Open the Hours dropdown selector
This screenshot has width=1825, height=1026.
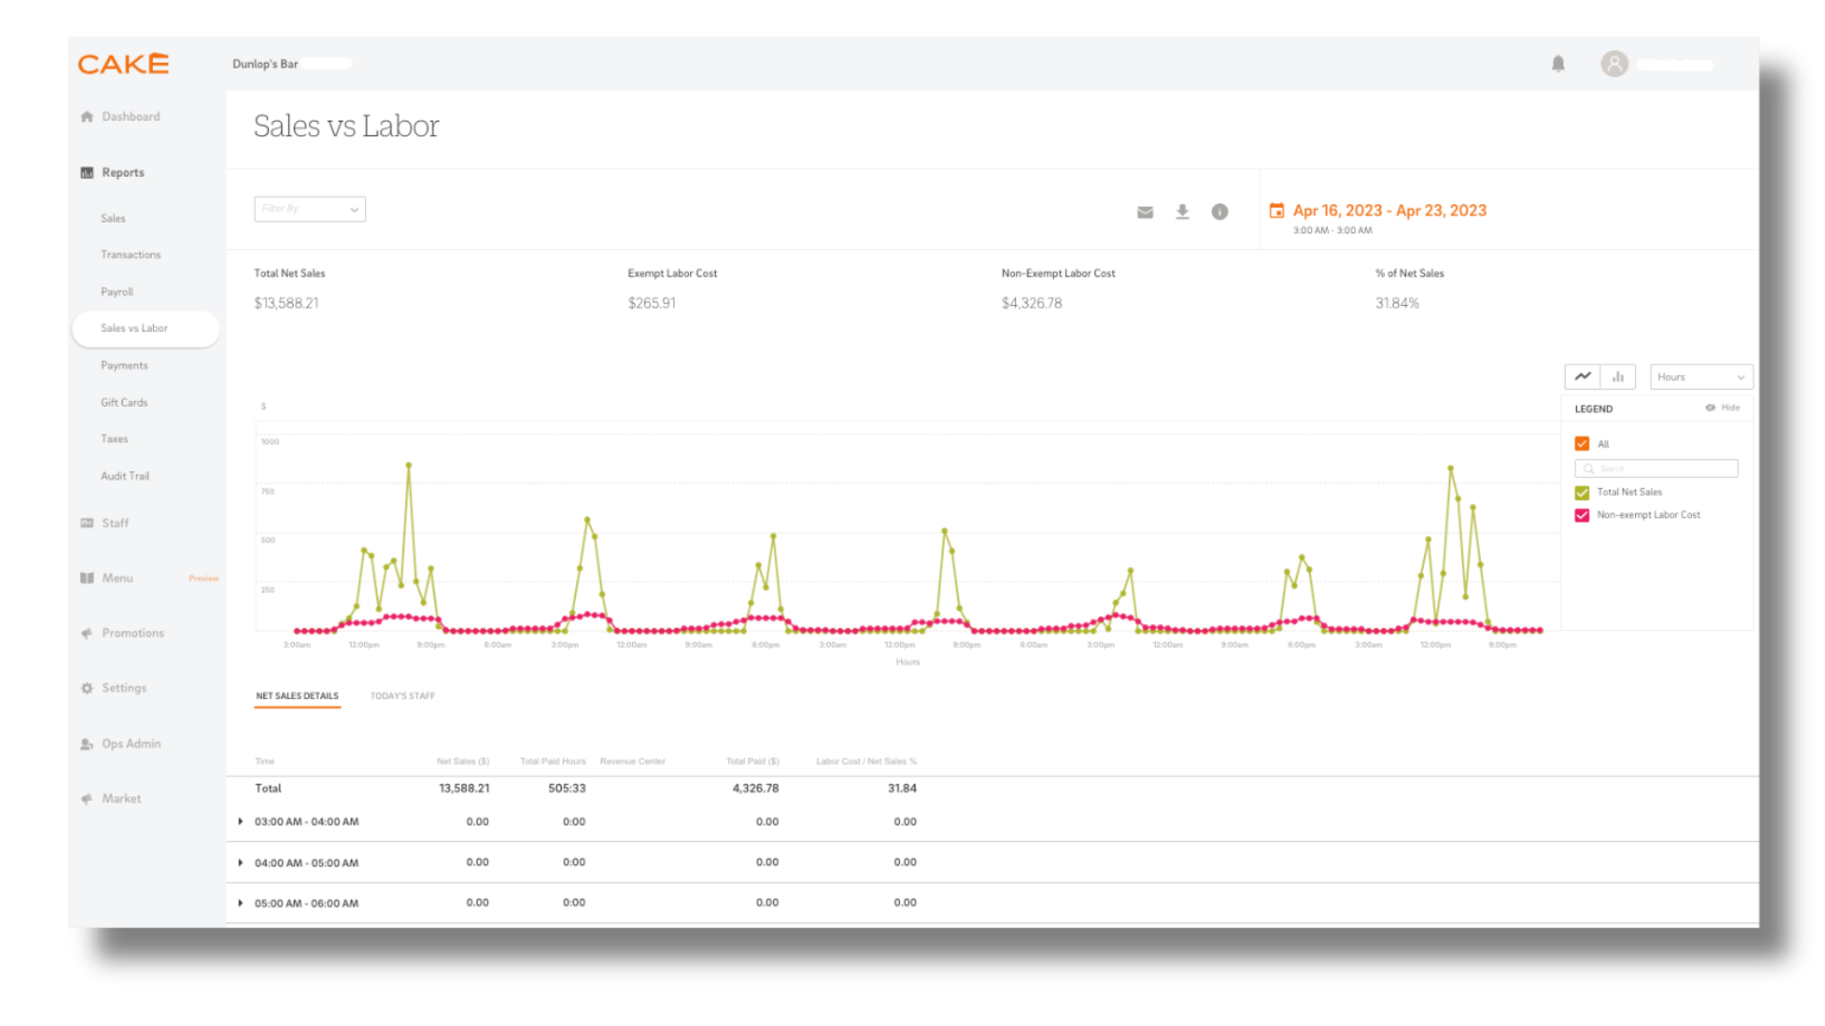coord(1699,376)
